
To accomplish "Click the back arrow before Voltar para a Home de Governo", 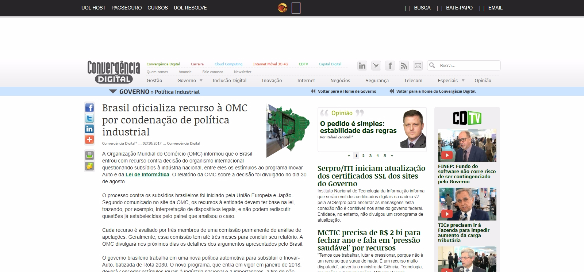I will pyautogui.click(x=313, y=91).
